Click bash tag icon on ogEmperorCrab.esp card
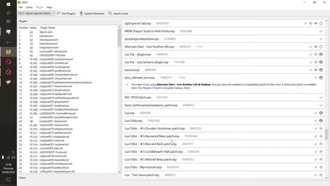330x186 pixels. click(316, 23)
